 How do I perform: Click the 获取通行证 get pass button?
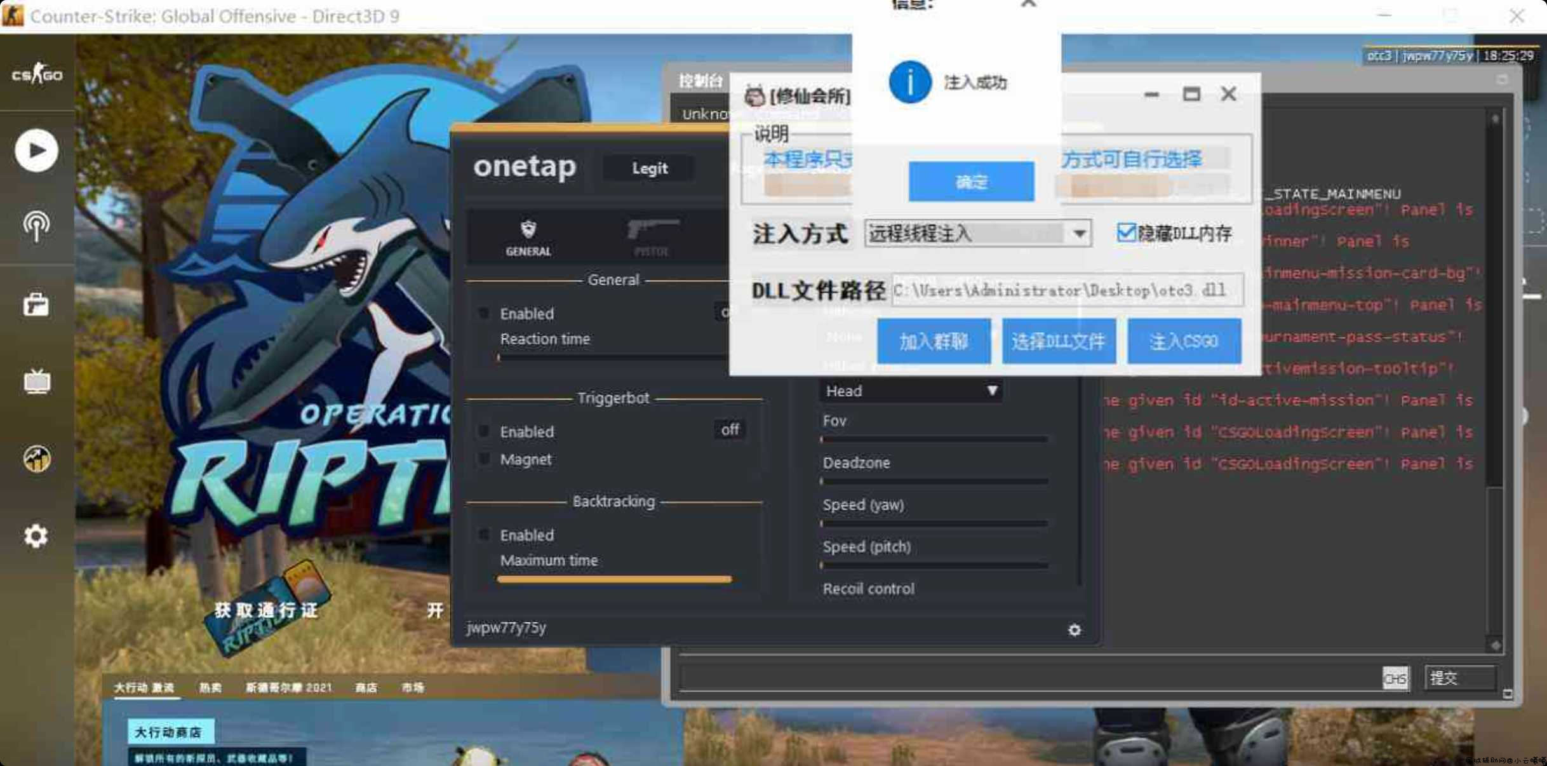click(265, 610)
